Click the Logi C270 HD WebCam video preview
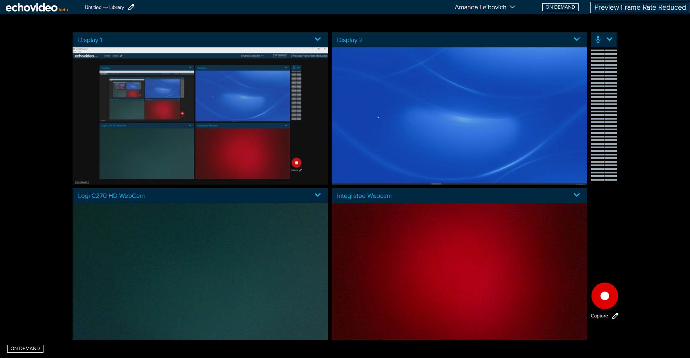This screenshot has height=358, width=690. [x=200, y=271]
